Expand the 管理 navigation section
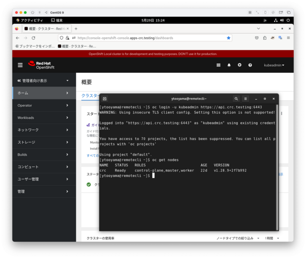 [x=44, y=191]
